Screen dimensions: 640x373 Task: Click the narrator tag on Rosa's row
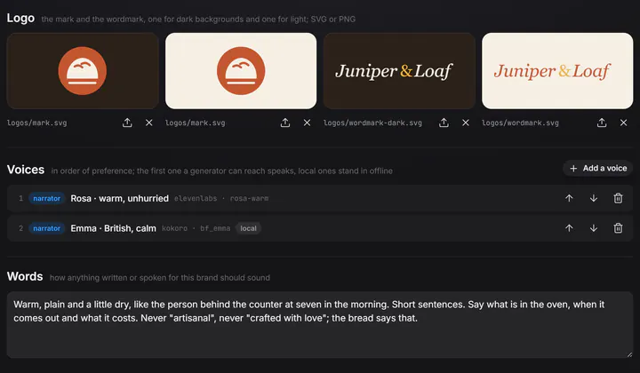click(46, 199)
